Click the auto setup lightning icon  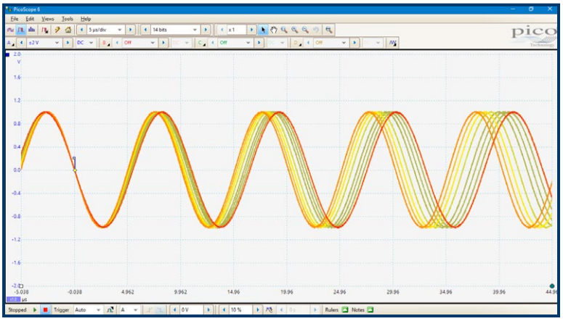click(57, 30)
